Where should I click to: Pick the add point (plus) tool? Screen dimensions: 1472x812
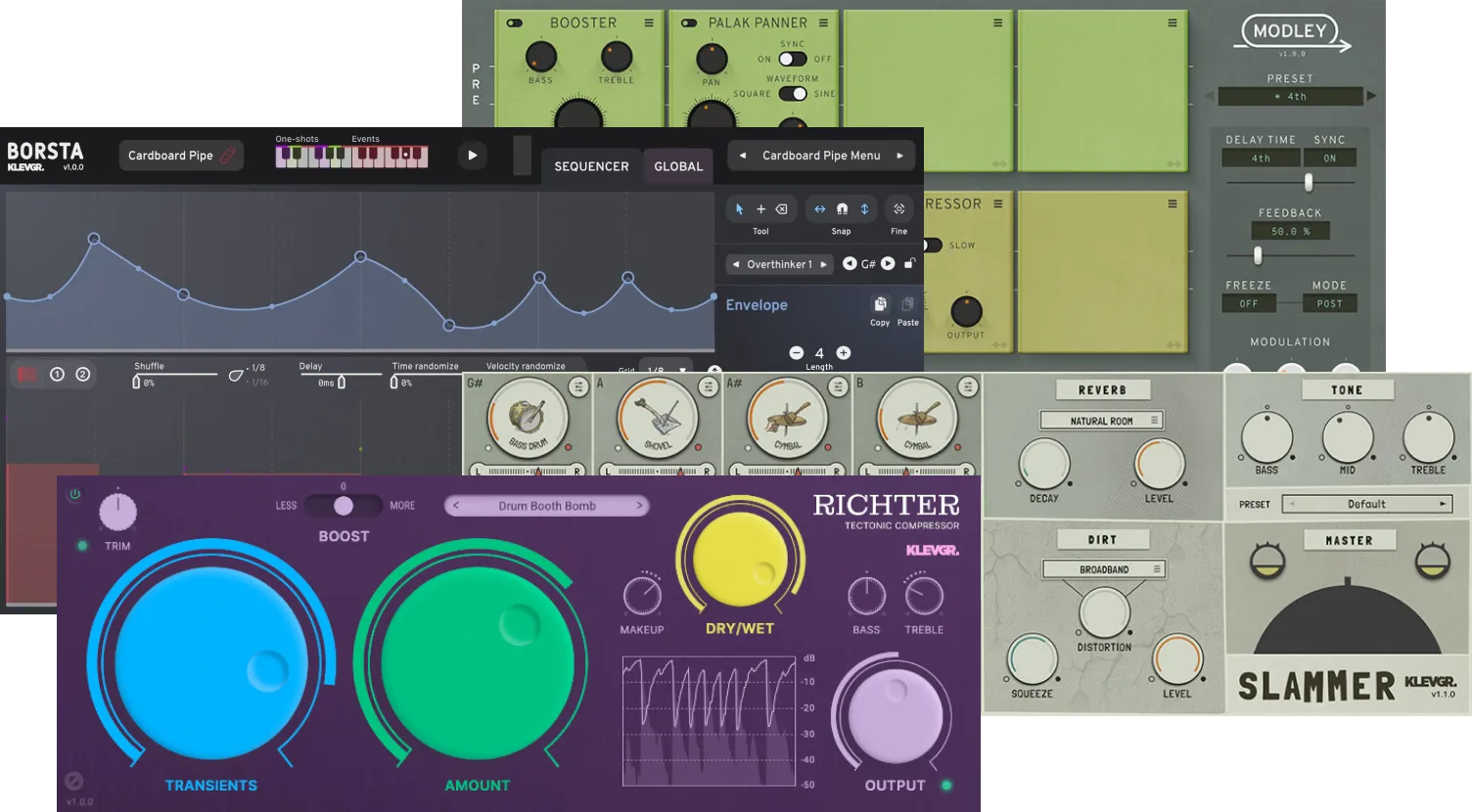[x=760, y=209]
